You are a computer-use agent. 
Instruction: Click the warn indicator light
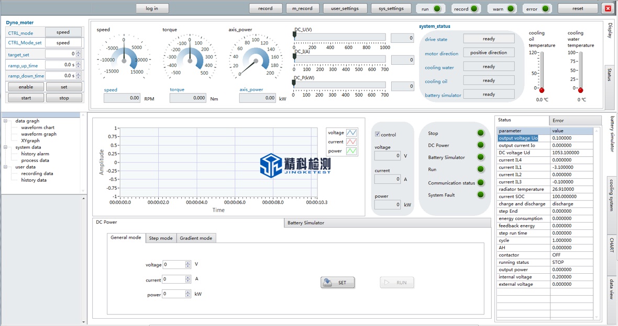pos(510,9)
